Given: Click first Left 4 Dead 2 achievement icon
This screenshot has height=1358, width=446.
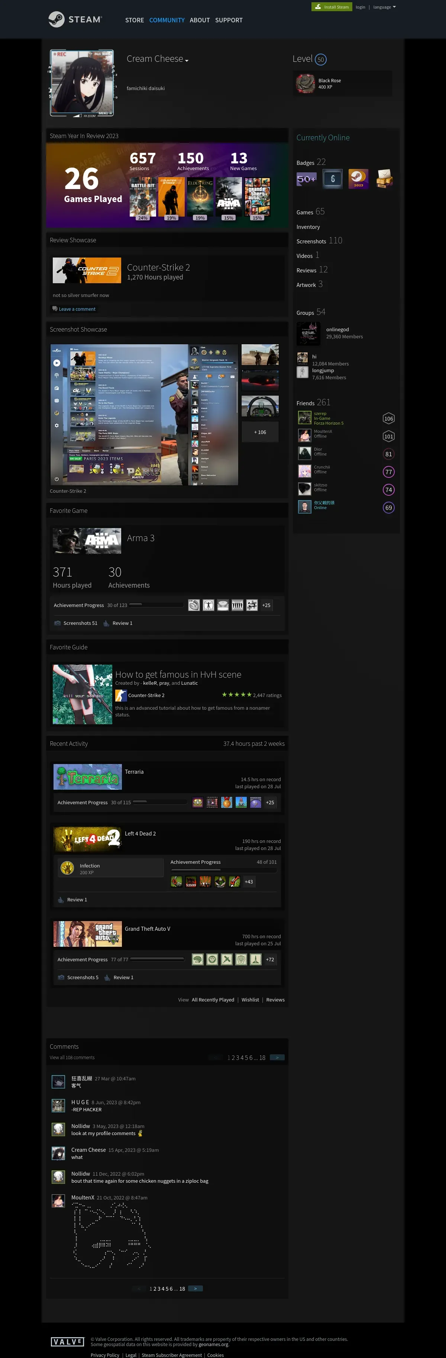Looking at the screenshot, I should (177, 881).
